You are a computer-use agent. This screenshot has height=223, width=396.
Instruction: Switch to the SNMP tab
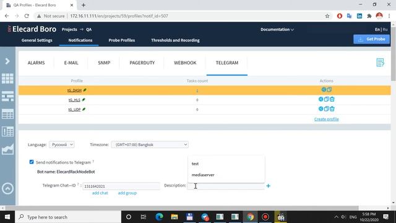click(104, 63)
